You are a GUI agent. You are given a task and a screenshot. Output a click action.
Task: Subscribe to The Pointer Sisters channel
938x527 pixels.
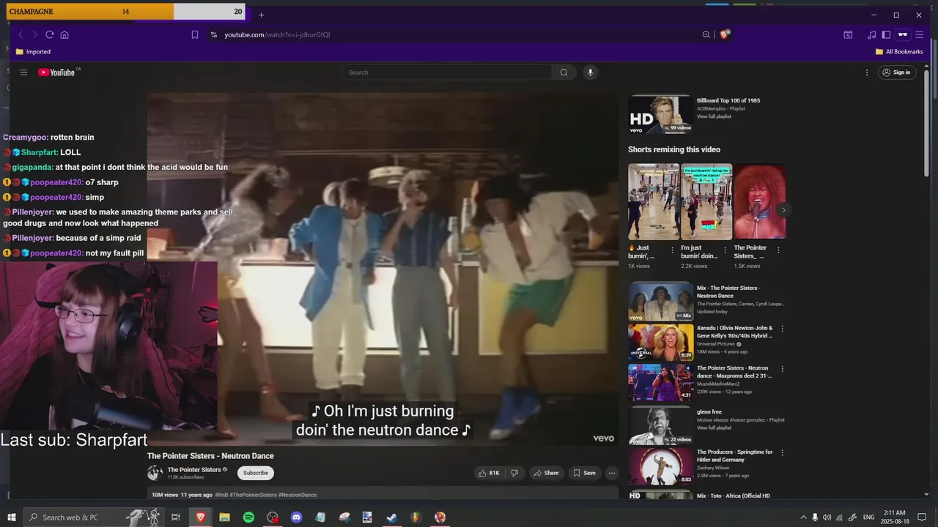256,473
